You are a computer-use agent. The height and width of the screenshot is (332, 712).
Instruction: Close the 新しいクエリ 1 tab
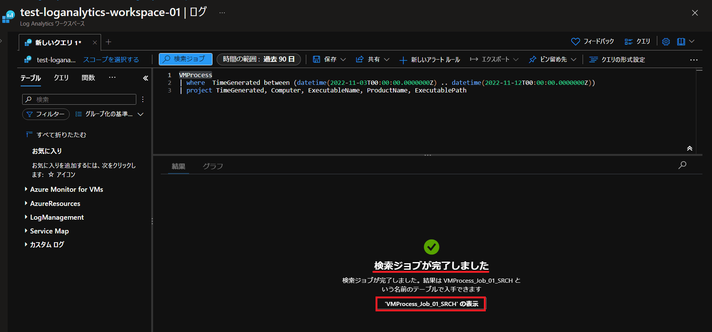tap(95, 42)
